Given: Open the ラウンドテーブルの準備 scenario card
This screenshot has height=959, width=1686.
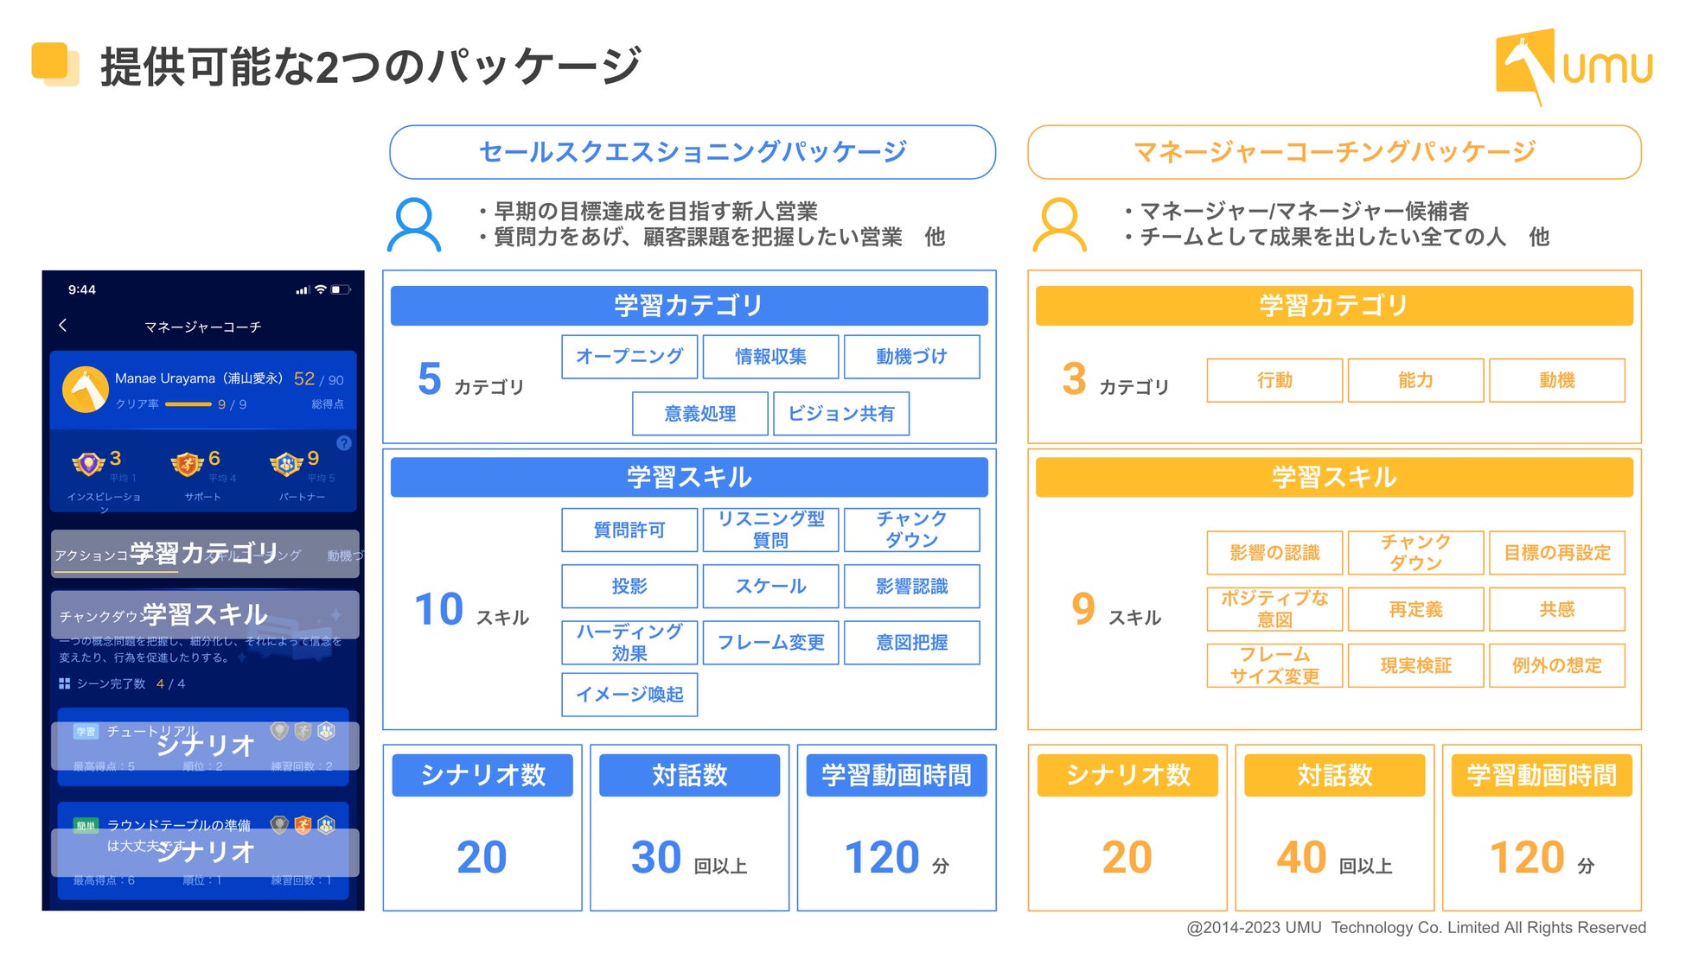Looking at the screenshot, I should [x=203, y=851].
